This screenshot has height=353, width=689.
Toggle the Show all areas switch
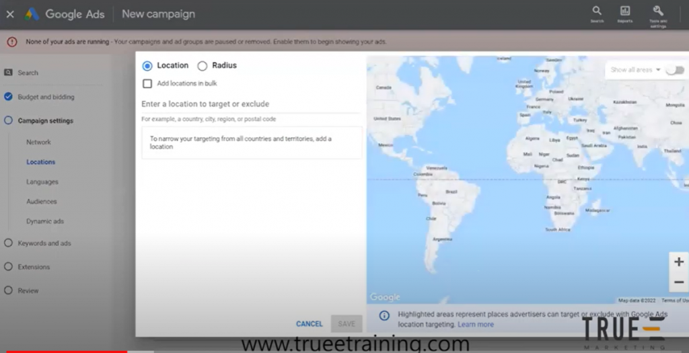(x=674, y=70)
